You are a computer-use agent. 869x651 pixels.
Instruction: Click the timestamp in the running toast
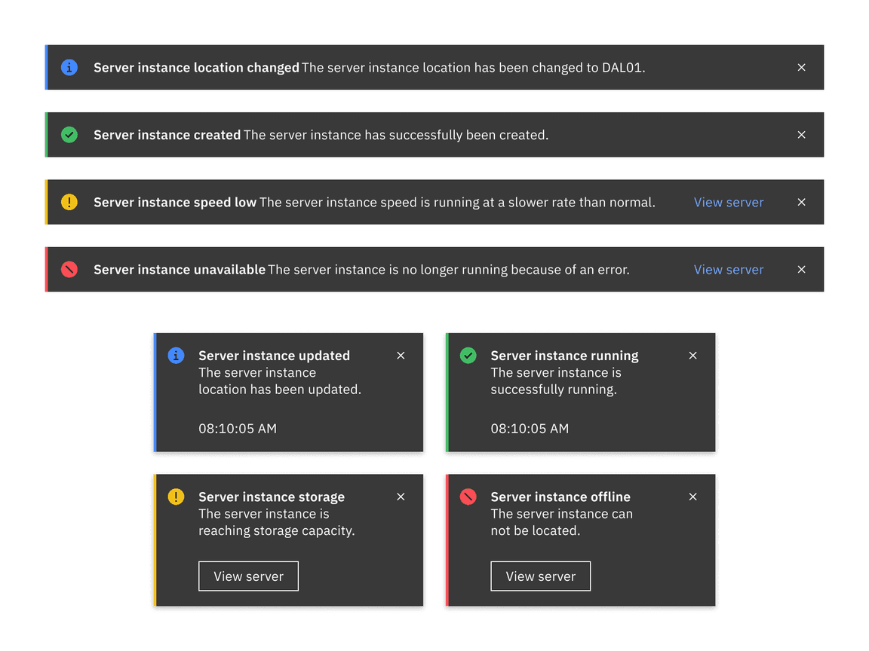tap(528, 428)
